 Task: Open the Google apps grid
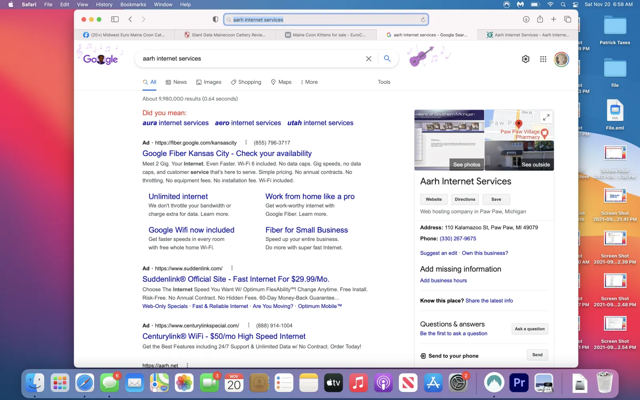pyautogui.click(x=543, y=59)
